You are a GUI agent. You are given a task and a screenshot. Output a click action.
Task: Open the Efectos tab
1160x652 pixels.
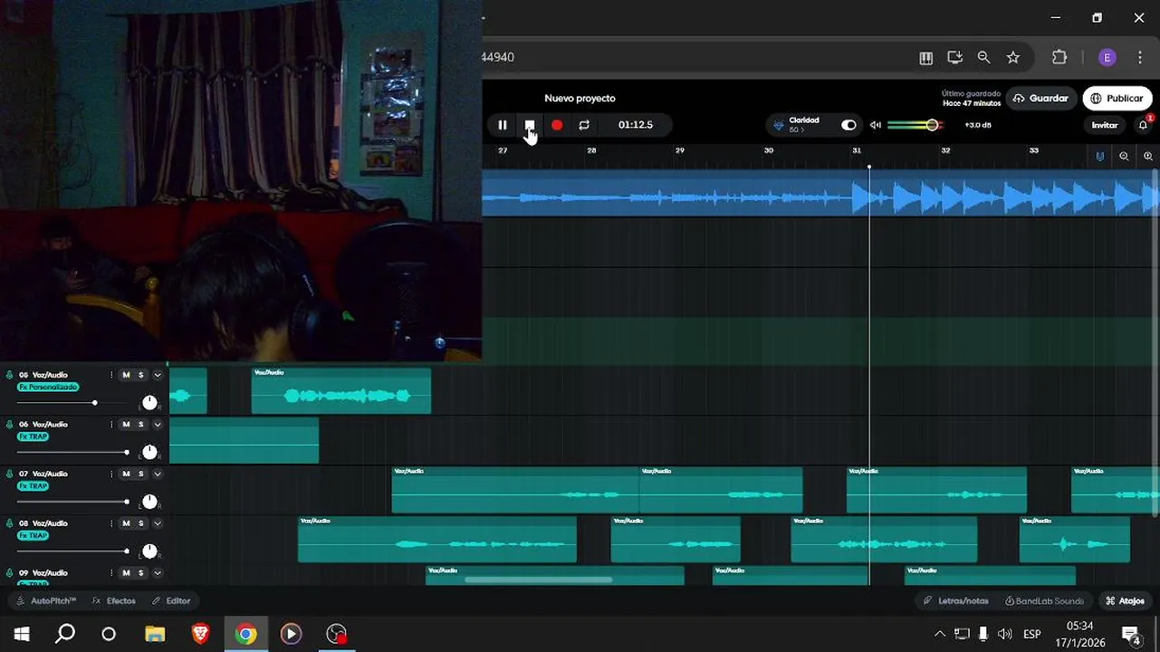coord(114,600)
